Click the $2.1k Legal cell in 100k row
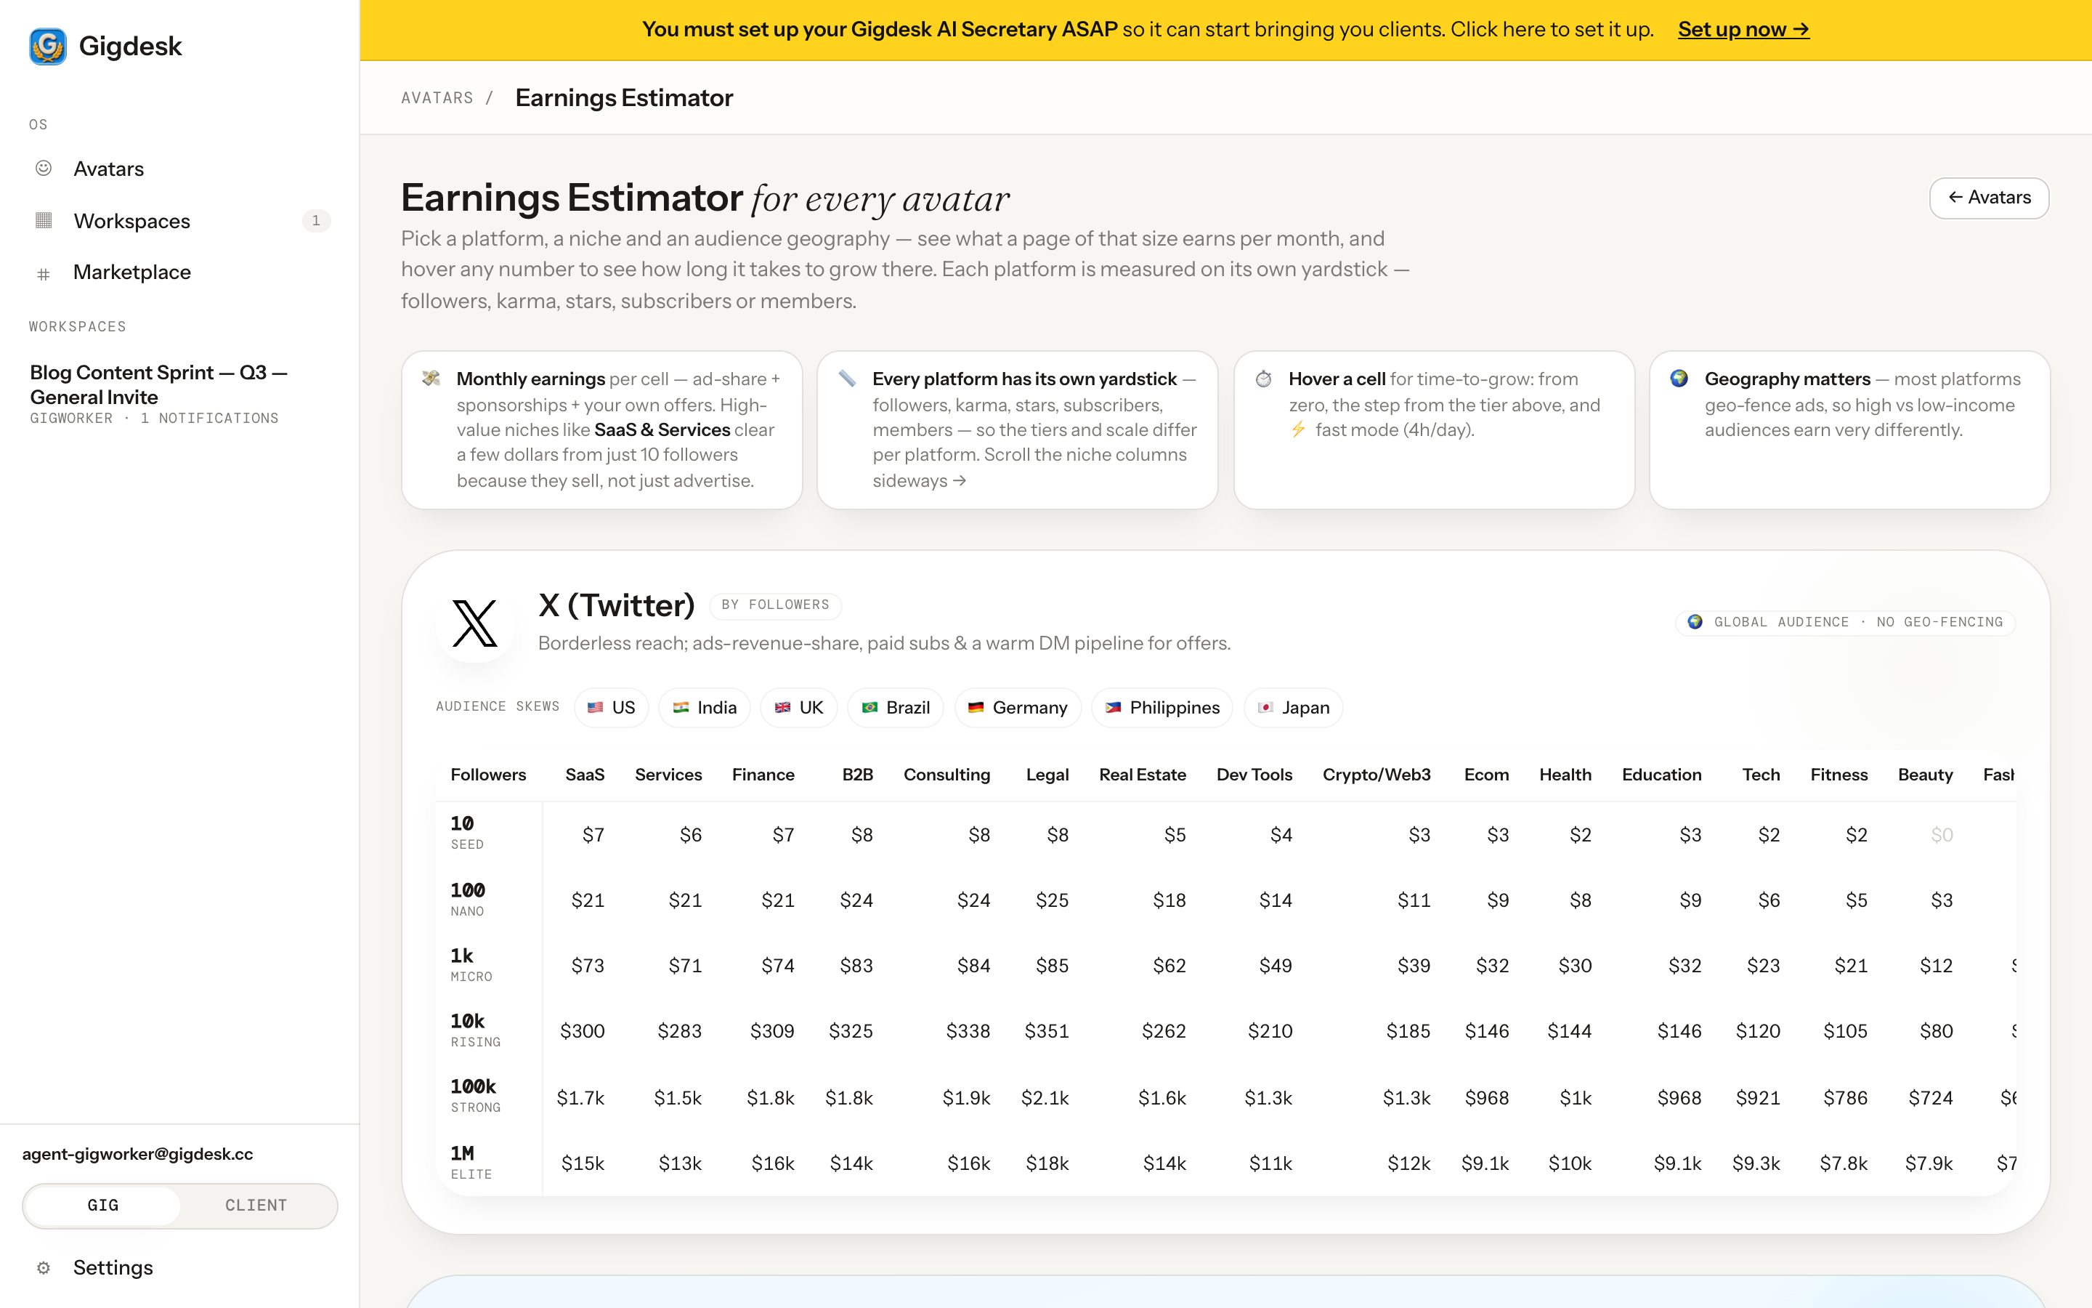Image resolution: width=2092 pixels, height=1308 pixels. 1045,1098
